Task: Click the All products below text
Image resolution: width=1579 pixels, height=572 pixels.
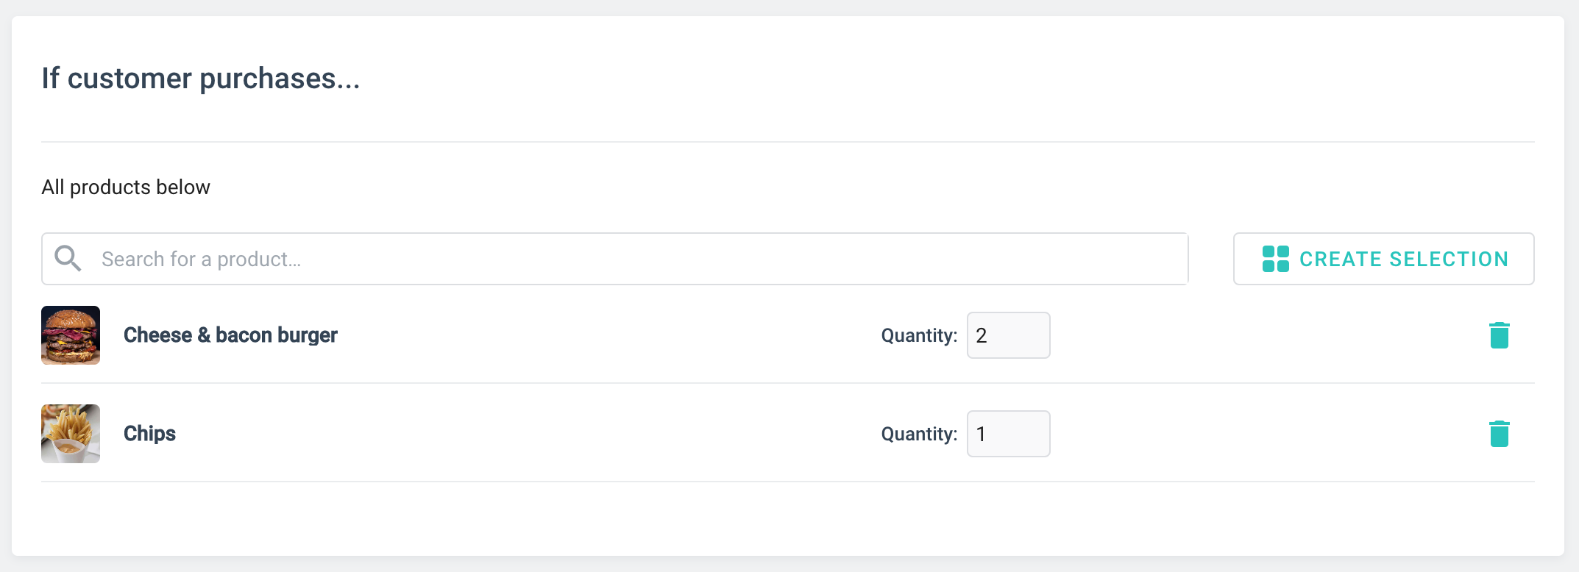Action: pyautogui.click(x=126, y=187)
